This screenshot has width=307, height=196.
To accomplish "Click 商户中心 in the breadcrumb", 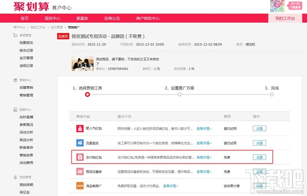I will [x=19, y=27].
